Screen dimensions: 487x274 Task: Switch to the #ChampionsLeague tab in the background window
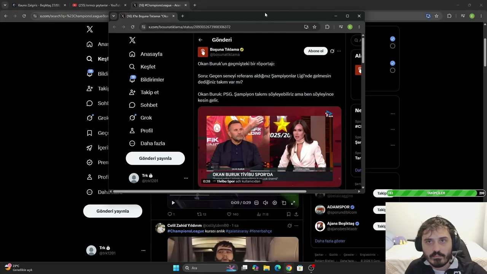point(160,5)
